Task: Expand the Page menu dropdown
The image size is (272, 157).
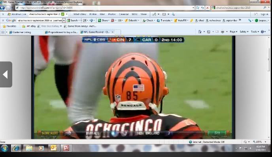Action: click(x=234, y=32)
